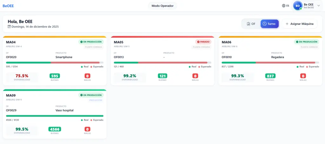Open the MA06 machine card title
325x144 pixels.
pos(227,42)
